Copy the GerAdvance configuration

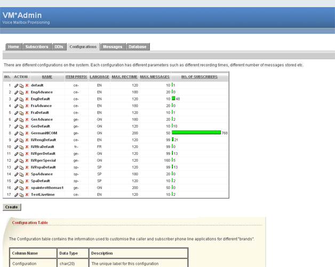[21, 120]
